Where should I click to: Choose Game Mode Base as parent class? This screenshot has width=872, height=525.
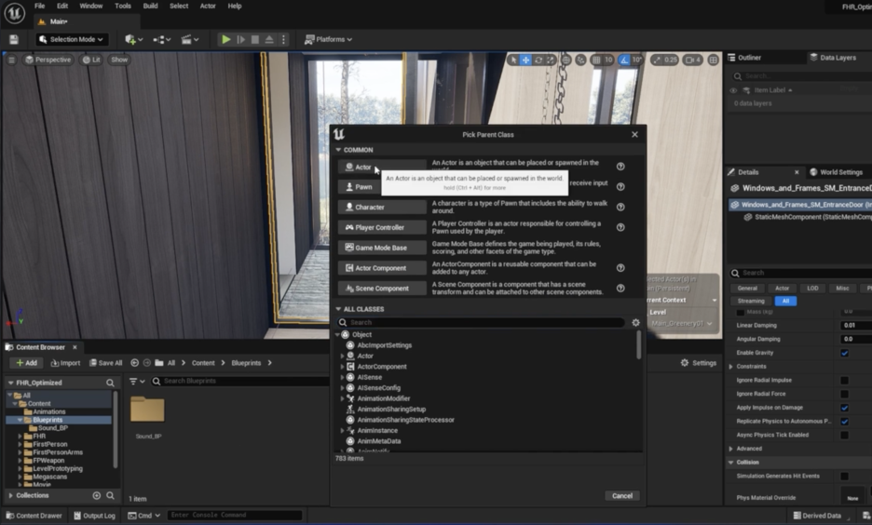382,248
